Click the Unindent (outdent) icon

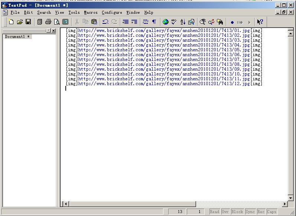point(126,22)
